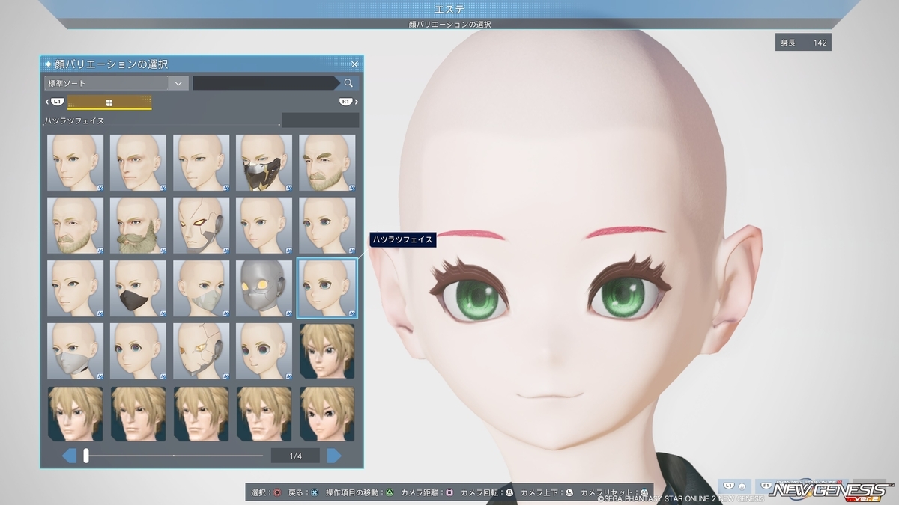Go to next category with R1 arrow
The image size is (899, 505).
click(348, 102)
